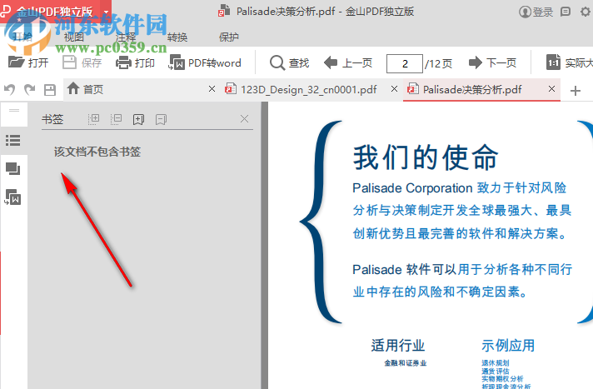The image size is (593, 389).
Task: Click the 登录 login button
Action: coord(536,12)
